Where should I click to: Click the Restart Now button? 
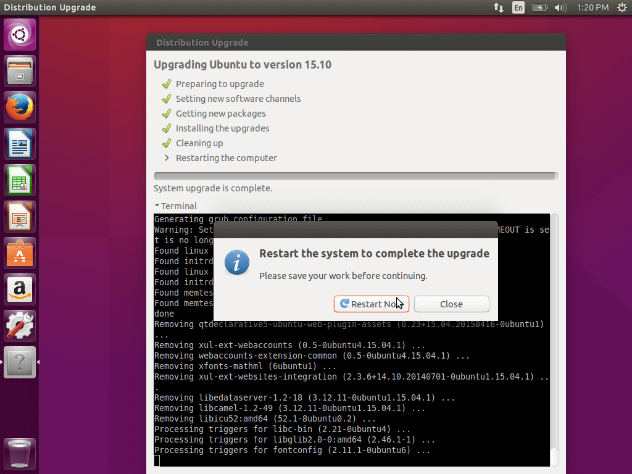tap(371, 304)
